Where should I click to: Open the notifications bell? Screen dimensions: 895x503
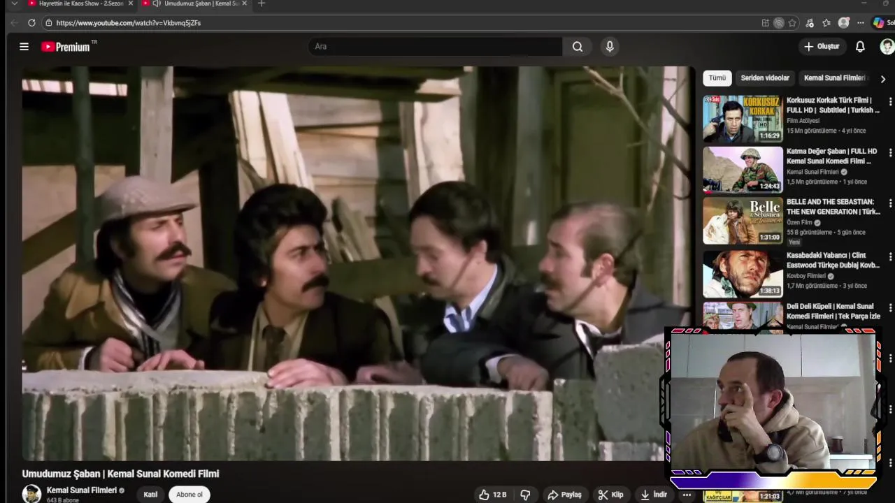(860, 47)
